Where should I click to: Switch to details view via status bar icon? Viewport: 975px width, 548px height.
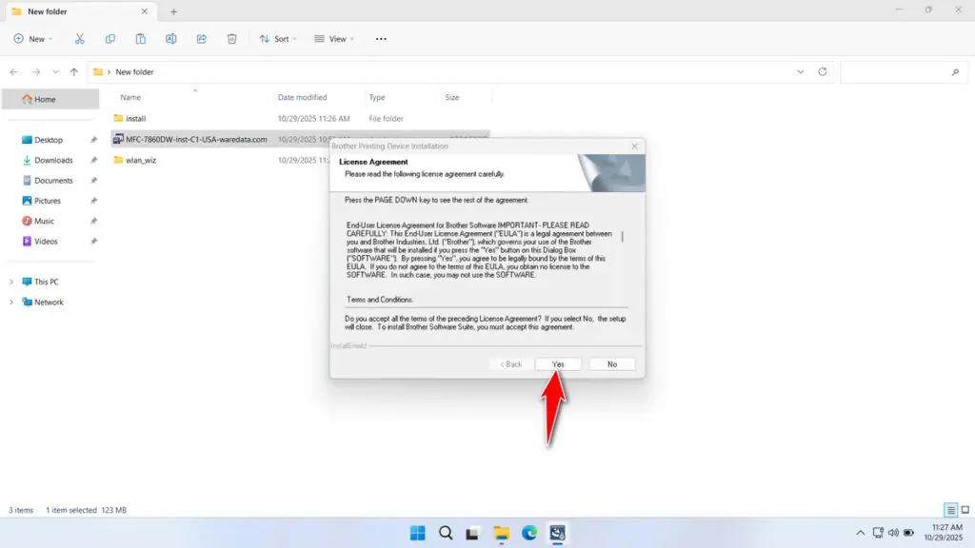point(949,509)
